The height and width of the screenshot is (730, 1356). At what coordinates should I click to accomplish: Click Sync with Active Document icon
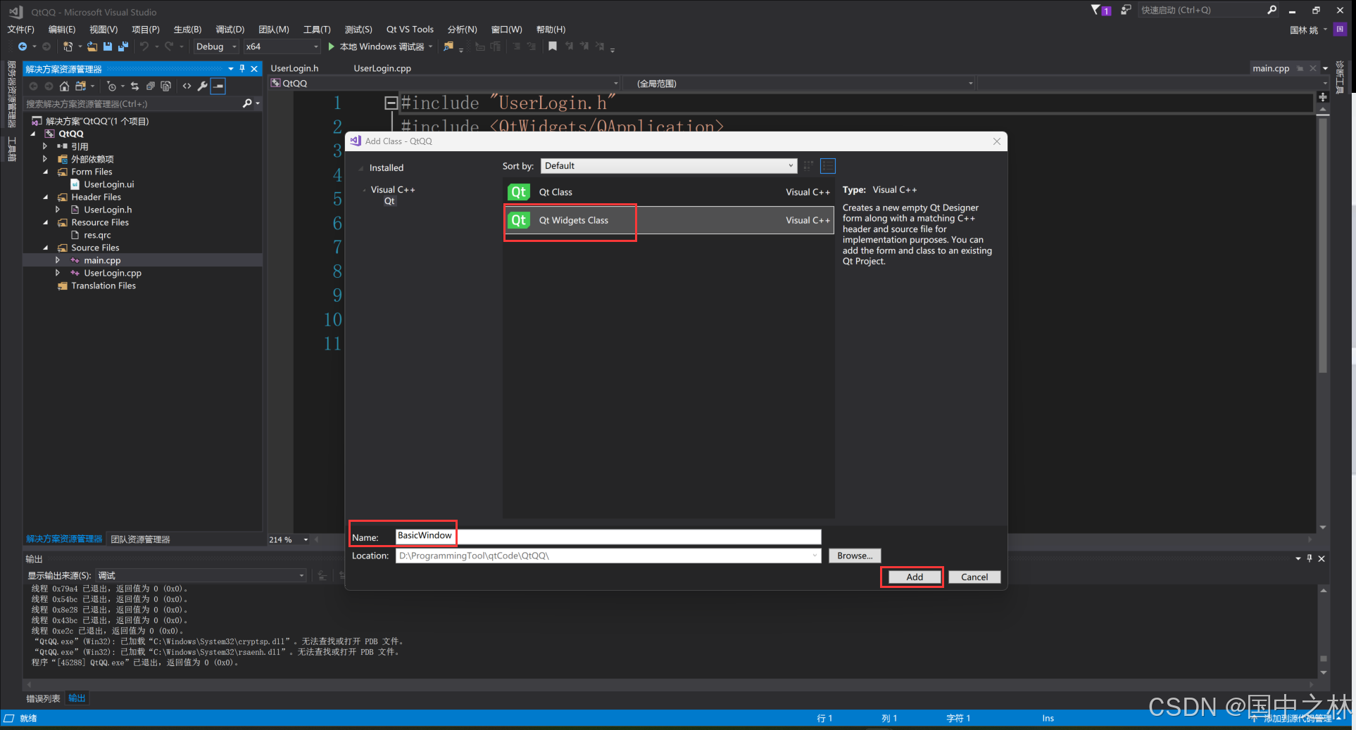134,86
